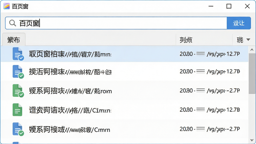Screen dimensions: 256x144
Task: Click the blue document icon in the highlighted first row
Action: tap(18, 54)
